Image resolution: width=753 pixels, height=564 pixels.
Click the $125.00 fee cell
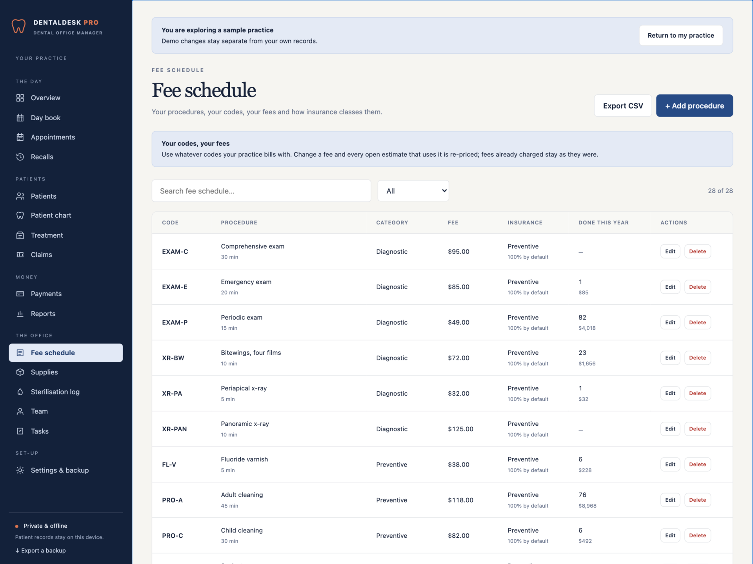point(460,429)
